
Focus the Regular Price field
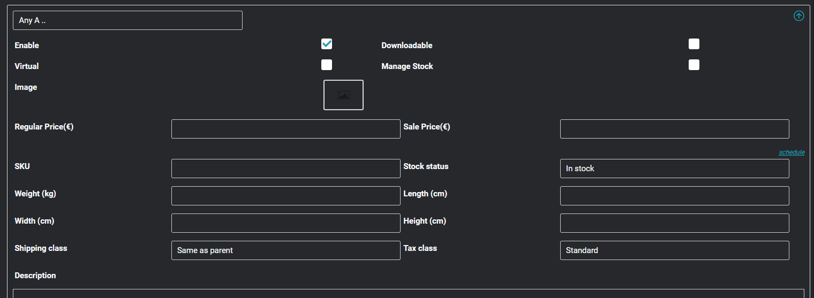[286, 129]
